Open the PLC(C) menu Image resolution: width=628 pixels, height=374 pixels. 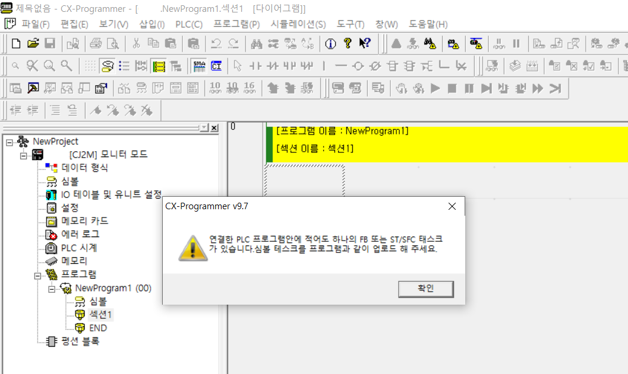point(189,24)
